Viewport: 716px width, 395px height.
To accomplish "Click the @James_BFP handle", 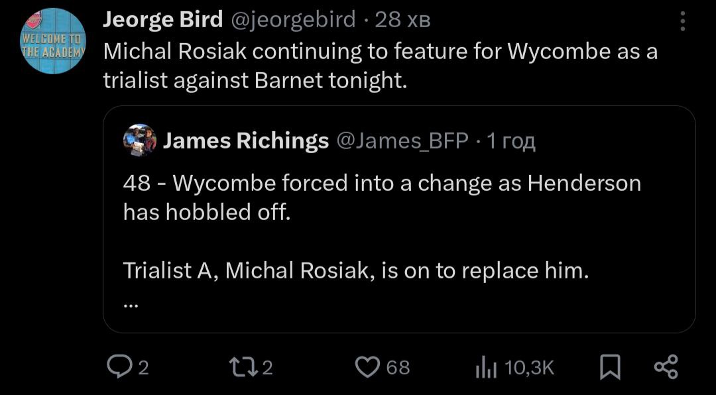I will 404,141.
